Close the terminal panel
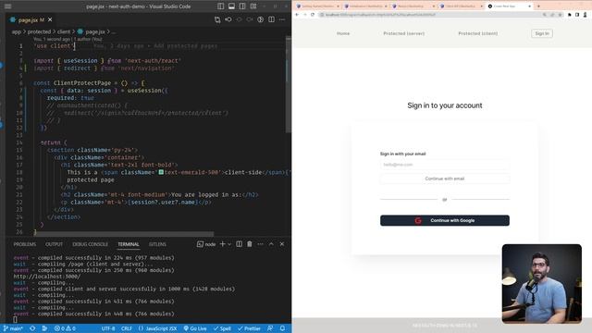This screenshot has width=592, height=333. click(282, 244)
